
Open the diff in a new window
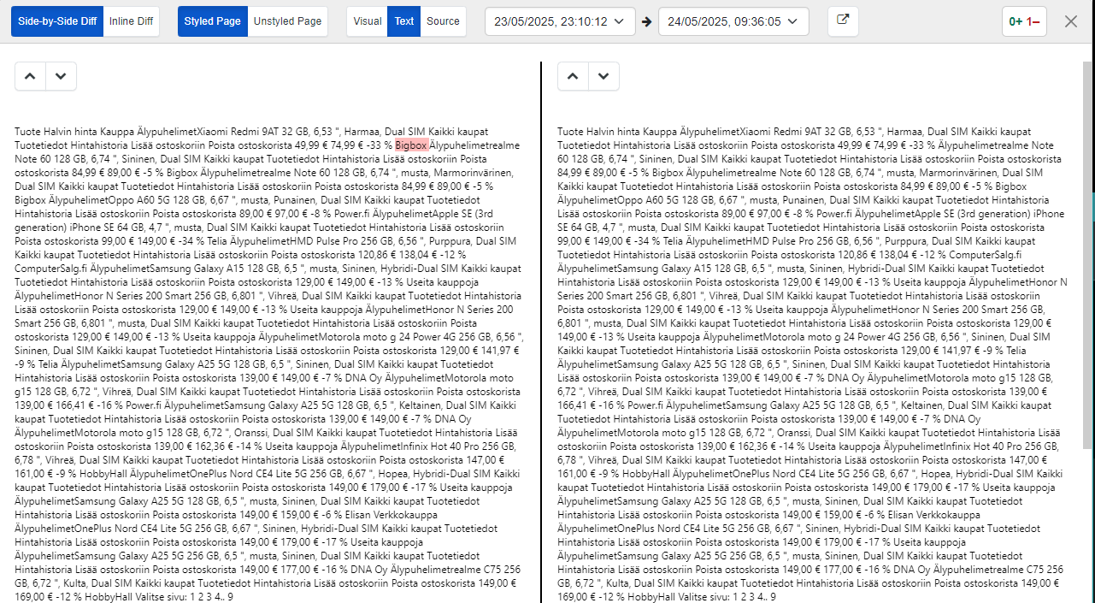[843, 21]
